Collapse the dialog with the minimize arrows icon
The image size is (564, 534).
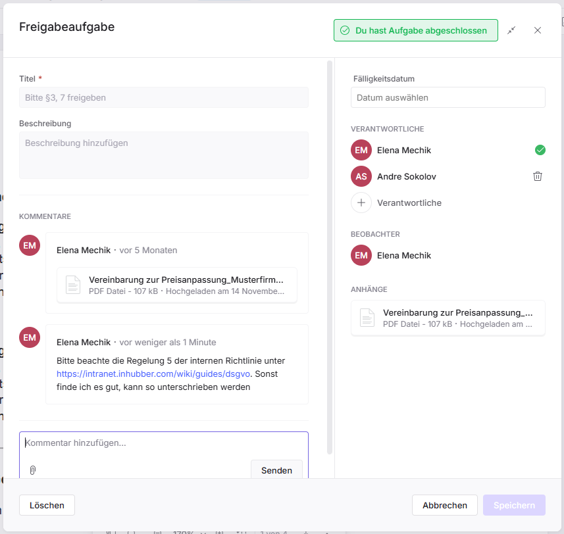pyautogui.click(x=511, y=30)
